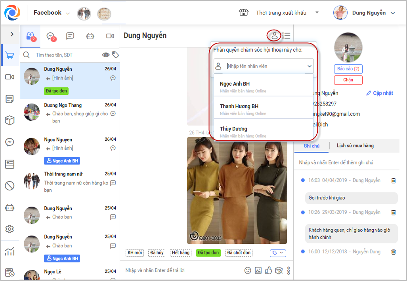Open the three-dress product image
This screenshot has height=281, width=407.
coord(237,190)
